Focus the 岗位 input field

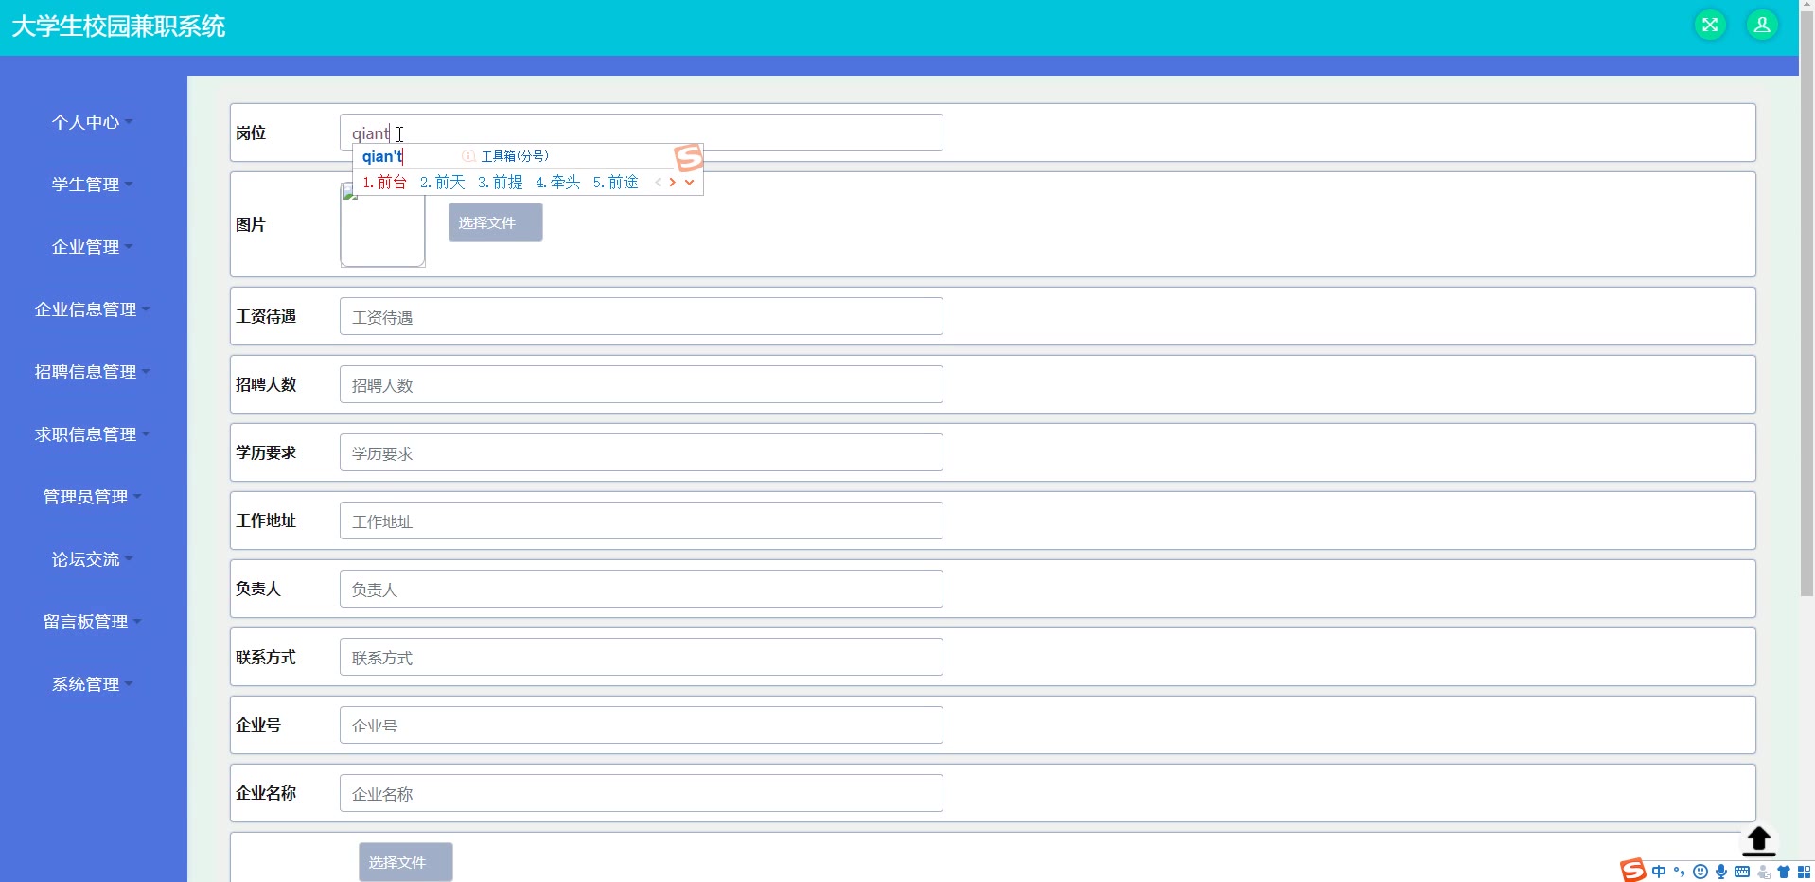tap(642, 132)
